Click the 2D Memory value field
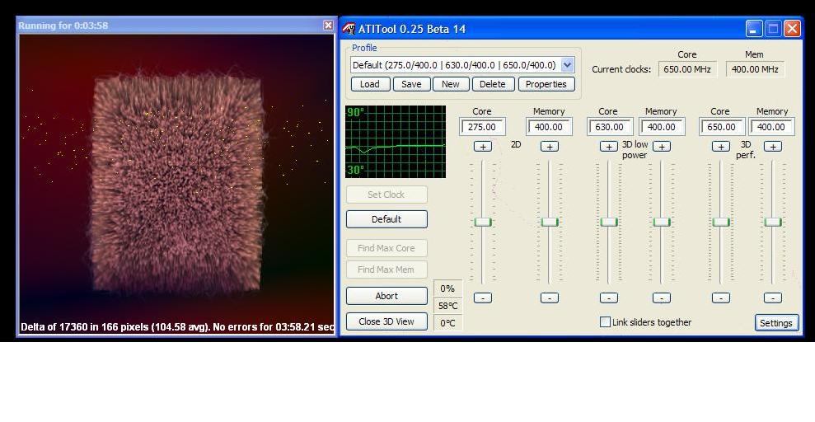 pos(549,127)
